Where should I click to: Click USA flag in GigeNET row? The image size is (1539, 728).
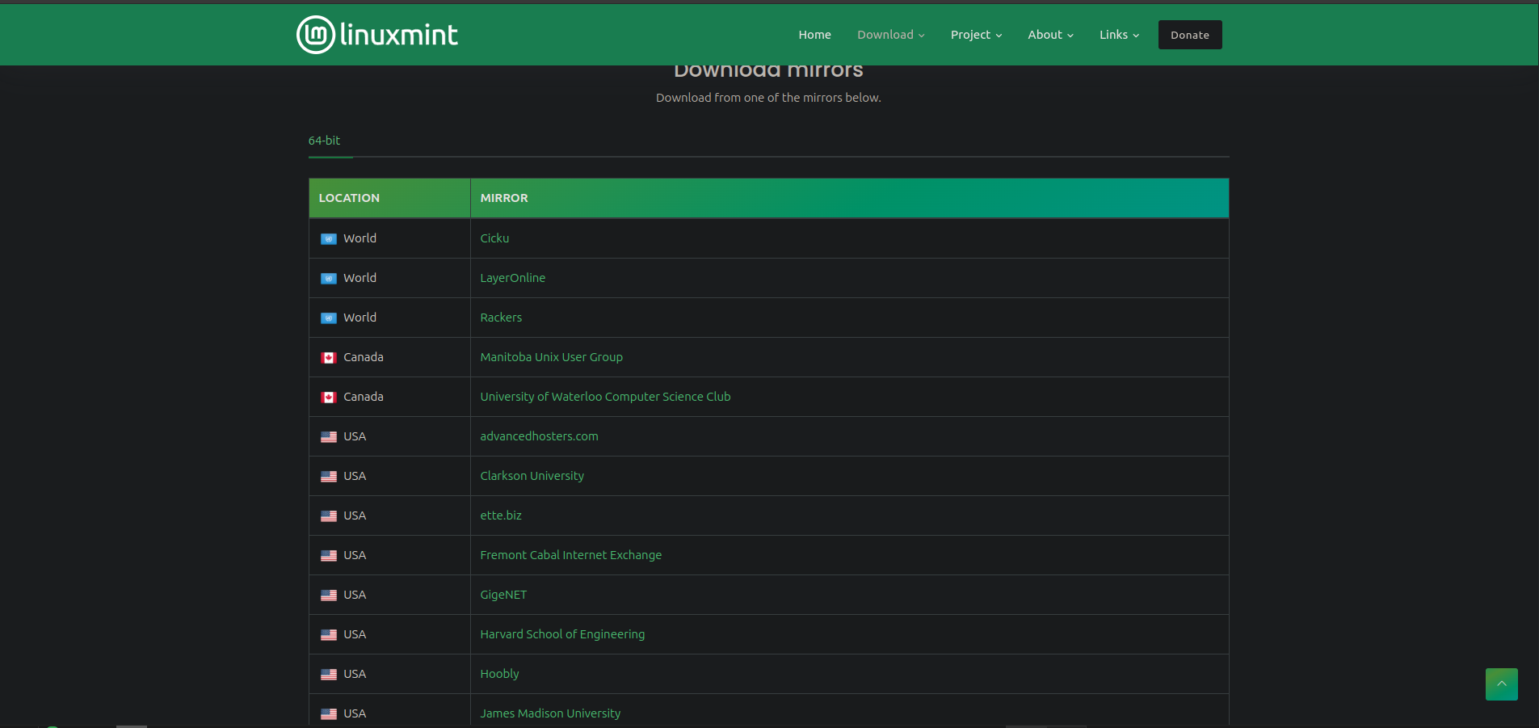329,595
